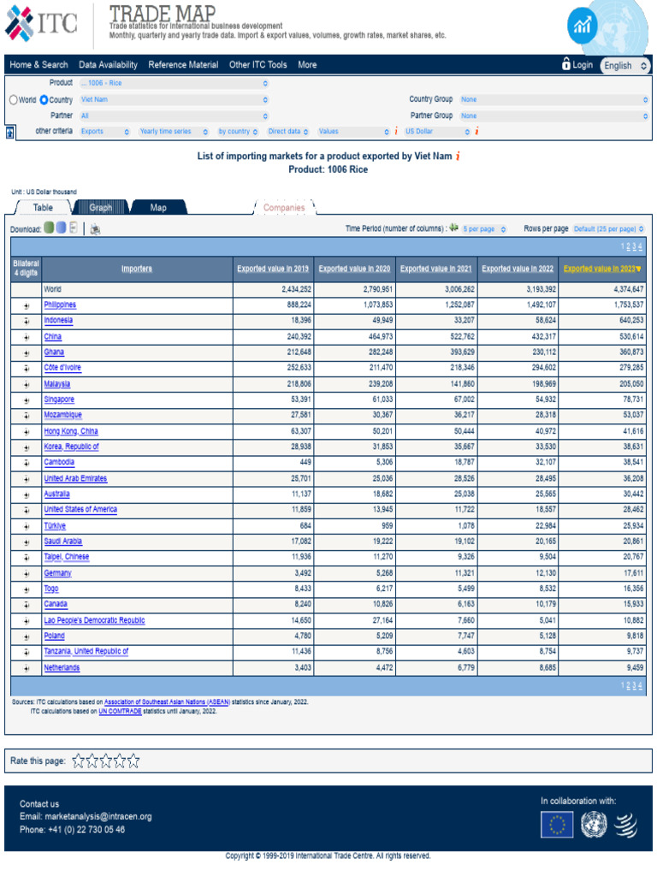
Task: Click info icon next to US Dollar dropdown
Action: (476, 131)
